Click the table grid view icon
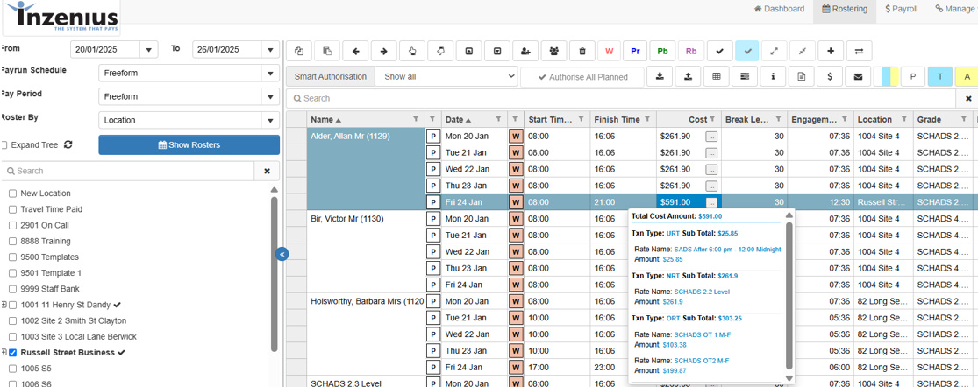Viewport: 978px width, 387px height. (x=717, y=76)
